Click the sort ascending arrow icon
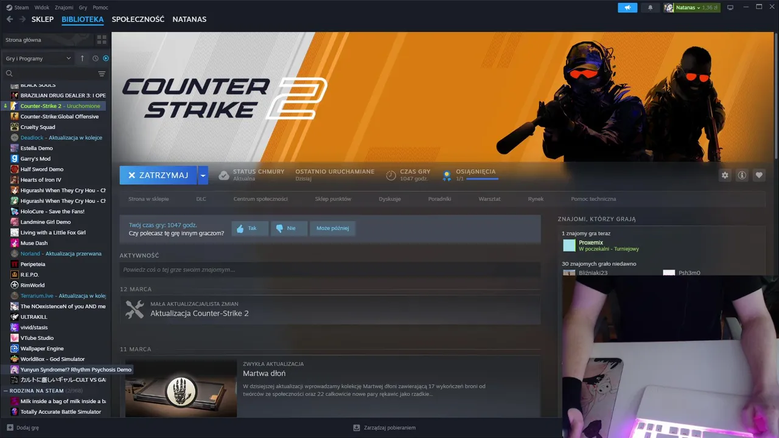The height and width of the screenshot is (438, 779). tap(82, 58)
